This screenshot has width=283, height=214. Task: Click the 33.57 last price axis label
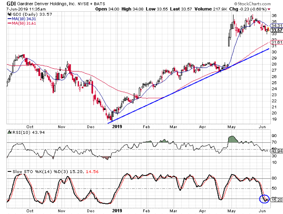(x=277, y=30)
